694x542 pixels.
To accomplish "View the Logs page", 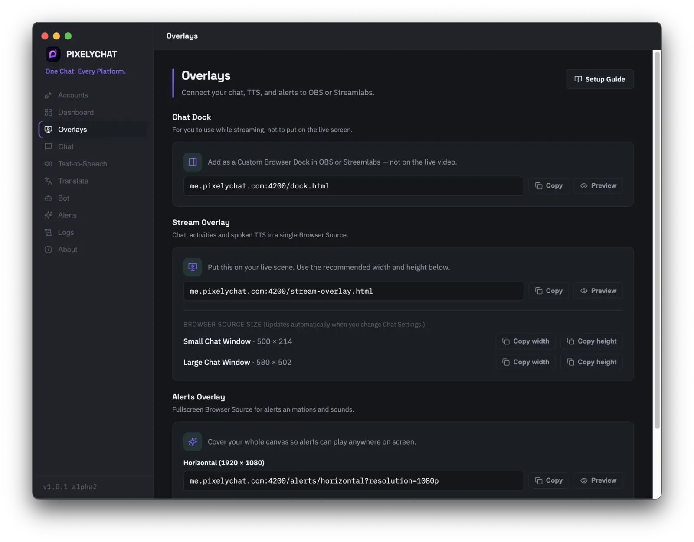I will click(x=93, y=233).
